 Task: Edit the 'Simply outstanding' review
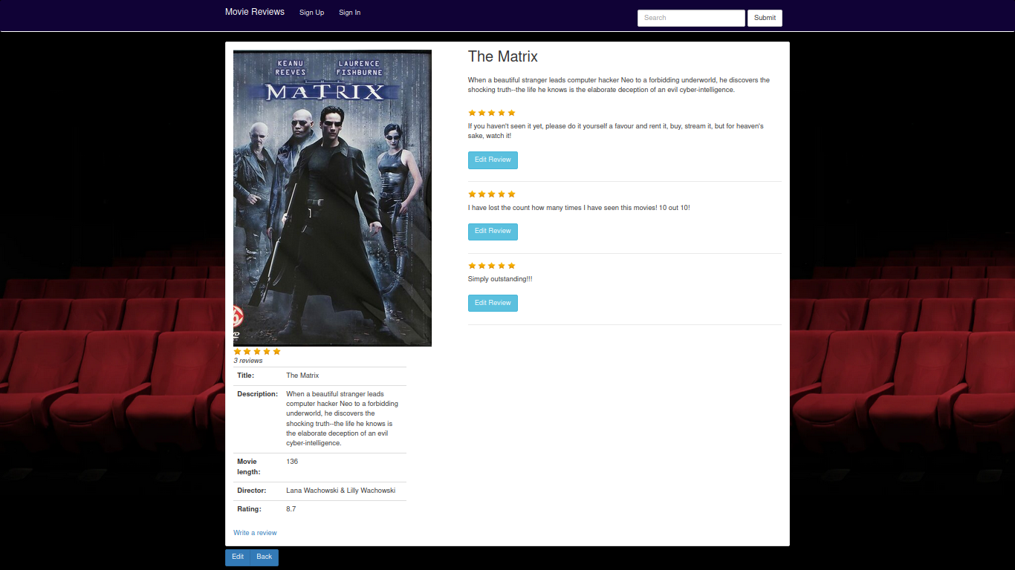click(x=493, y=303)
